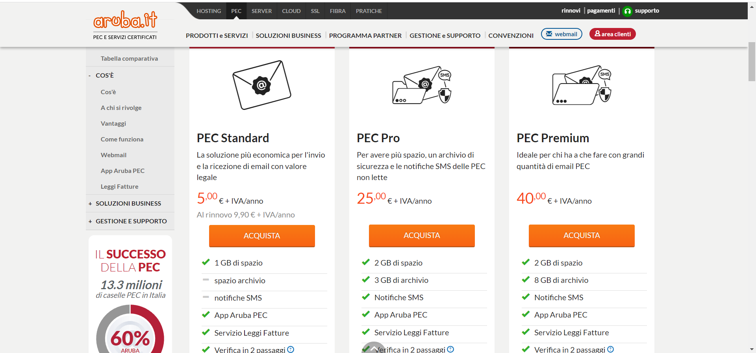The width and height of the screenshot is (756, 353).
Task: Open the Tabella comparativa link
Action: pos(130,58)
